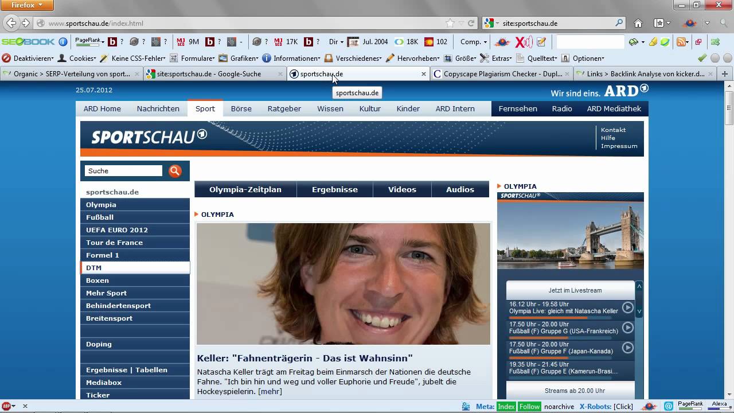Image resolution: width=734 pixels, height=413 pixels.
Task: Click the back navigation arrow
Action: pos(10,23)
